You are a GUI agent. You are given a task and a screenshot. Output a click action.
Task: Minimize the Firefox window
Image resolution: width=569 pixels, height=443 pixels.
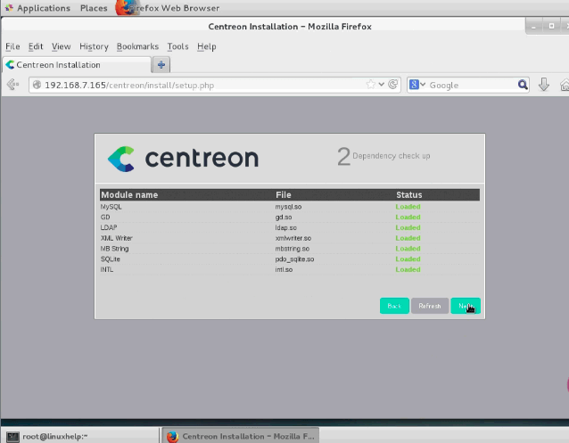[x=534, y=27]
